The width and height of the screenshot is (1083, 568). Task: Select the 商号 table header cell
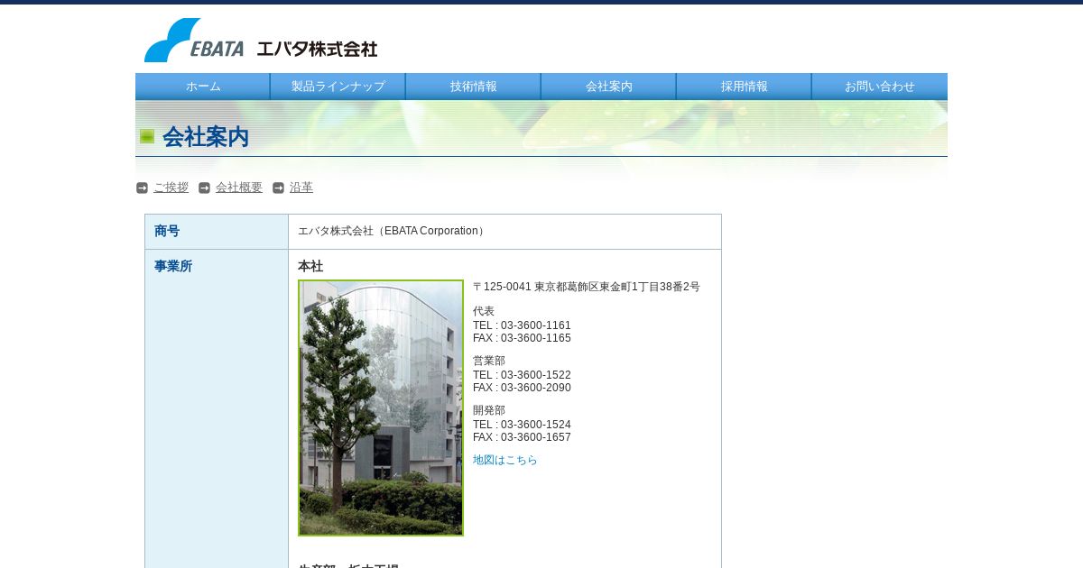[217, 232]
